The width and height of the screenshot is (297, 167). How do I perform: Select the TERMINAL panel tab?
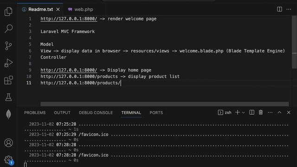coord(131,113)
